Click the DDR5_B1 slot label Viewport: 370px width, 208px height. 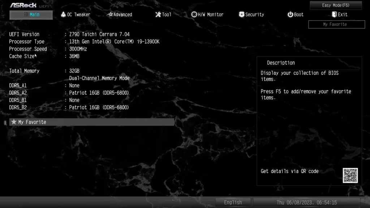(18, 100)
